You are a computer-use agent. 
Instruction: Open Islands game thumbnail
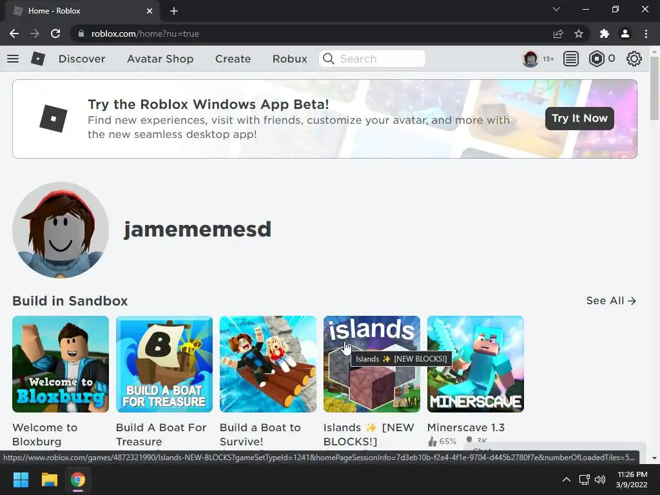(x=372, y=364)
